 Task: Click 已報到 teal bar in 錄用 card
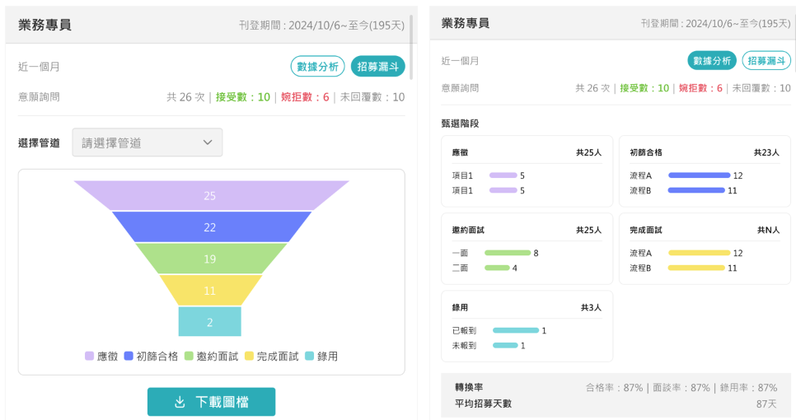point(516,330)
